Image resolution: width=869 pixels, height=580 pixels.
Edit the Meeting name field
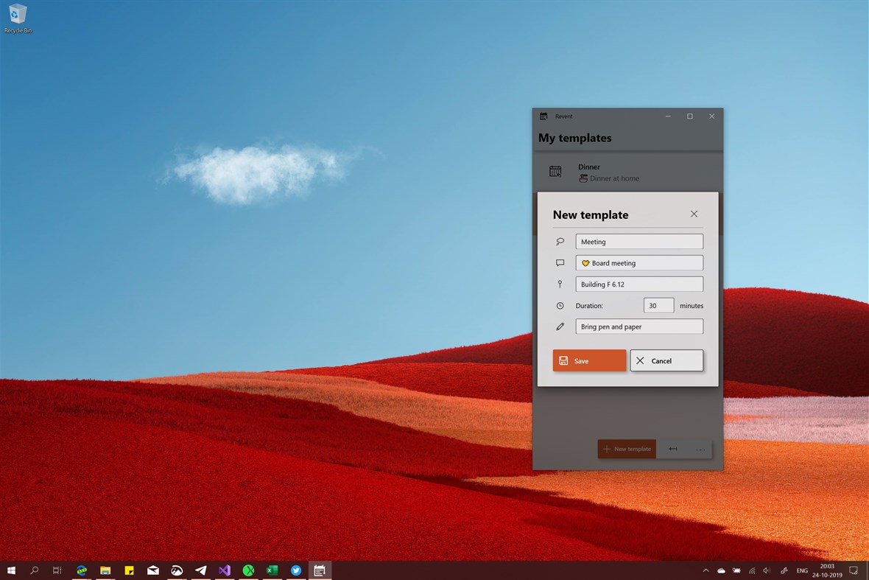[639, 242]
